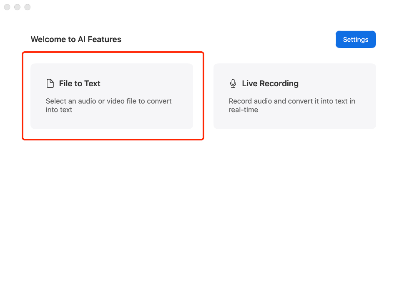Open the Settings button
The image size is (407, 305).
pos(355,40)
